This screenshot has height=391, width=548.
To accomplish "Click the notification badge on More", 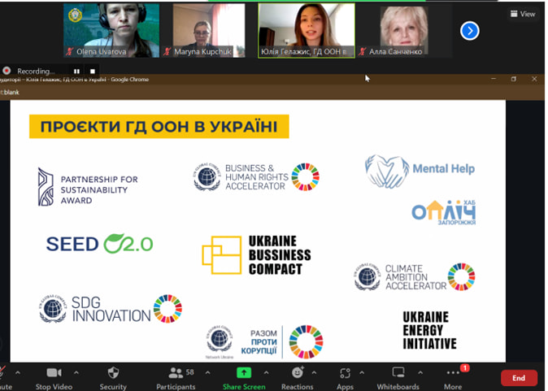I will coord(464,367).
